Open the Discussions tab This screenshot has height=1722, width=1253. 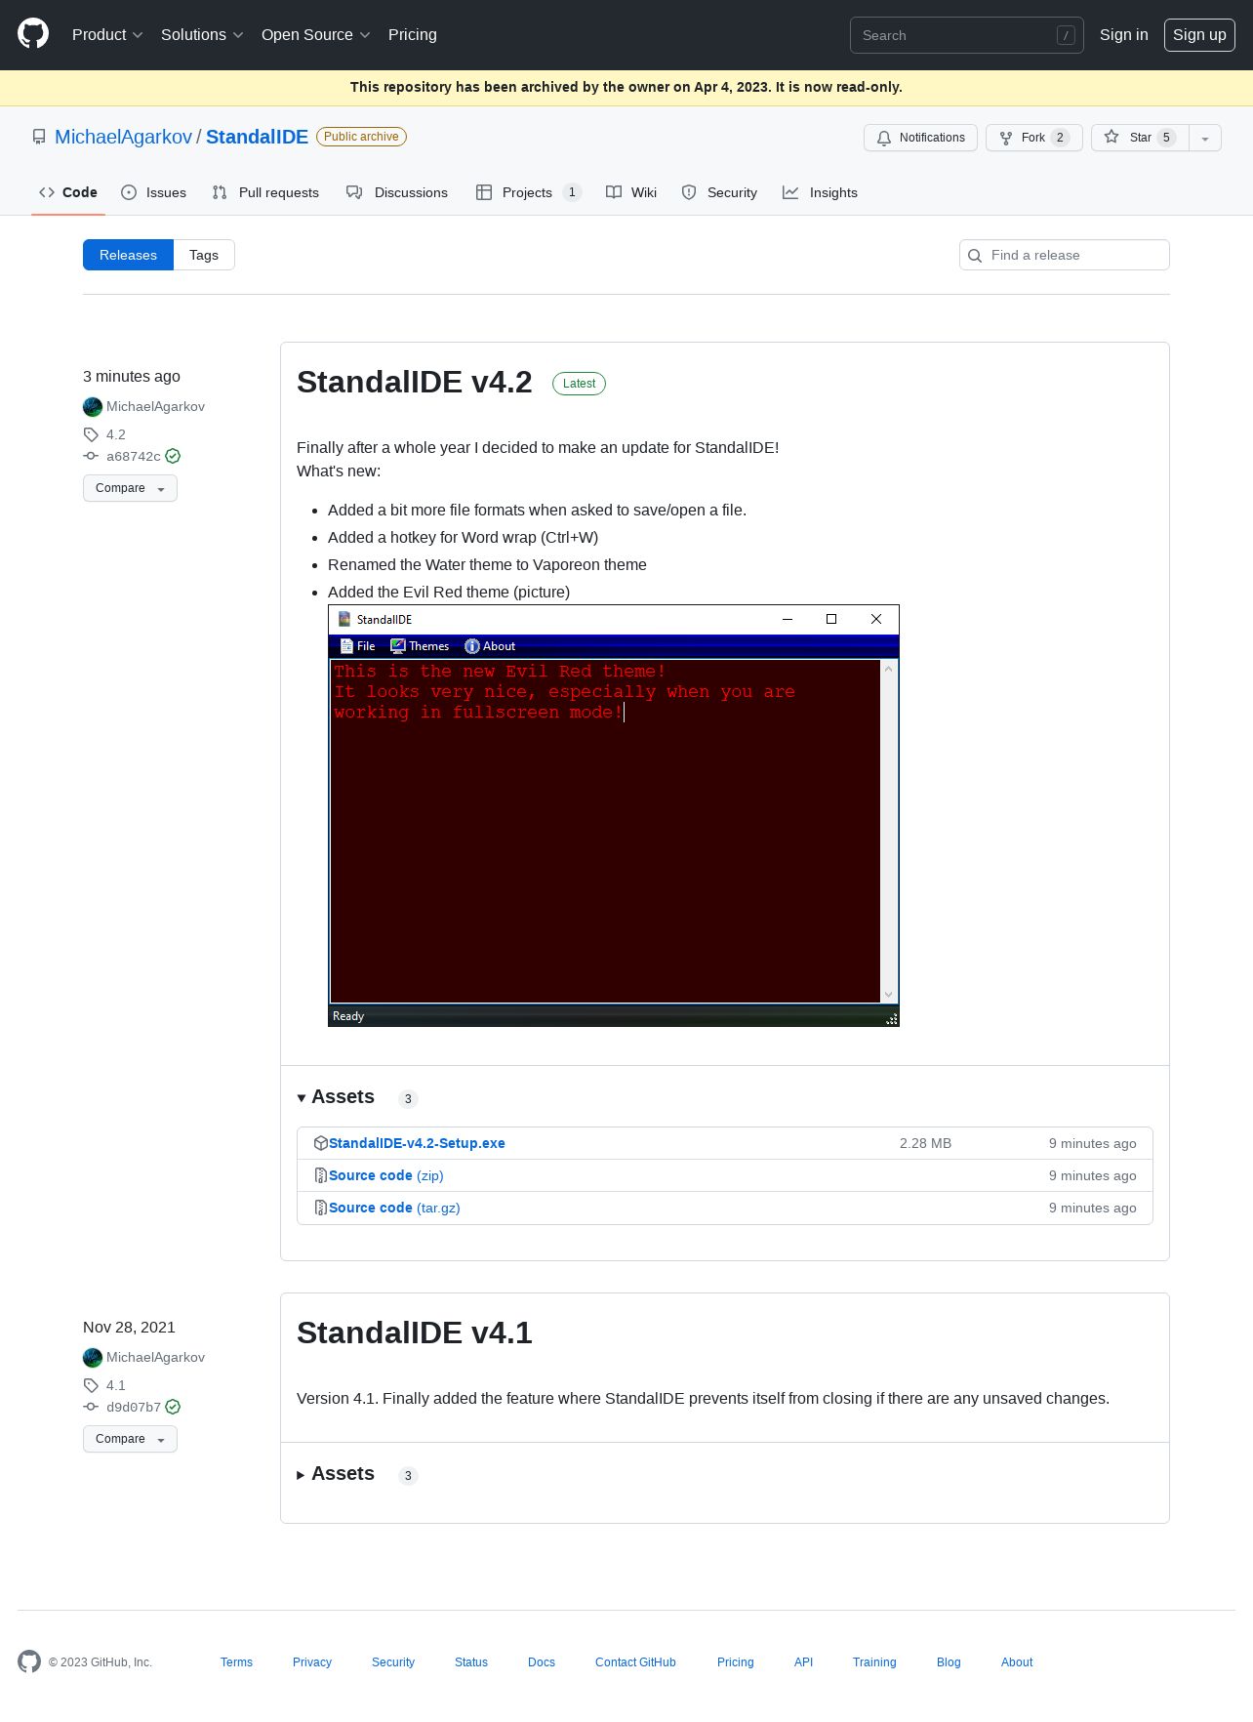pyautogui.click(x=397, y=192)
